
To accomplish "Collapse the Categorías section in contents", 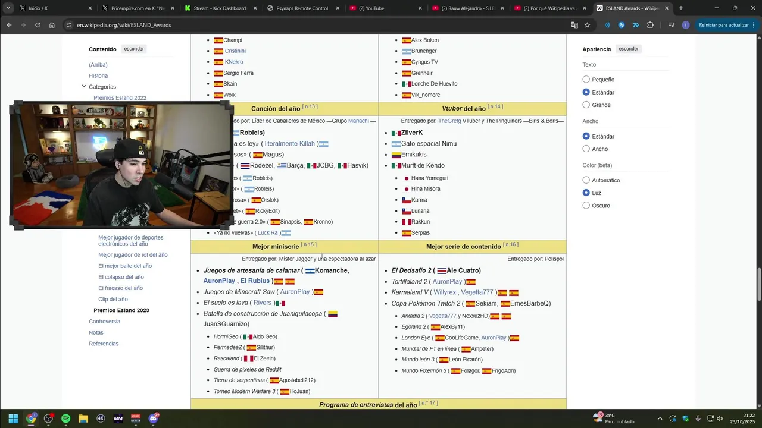I will 84,87.
